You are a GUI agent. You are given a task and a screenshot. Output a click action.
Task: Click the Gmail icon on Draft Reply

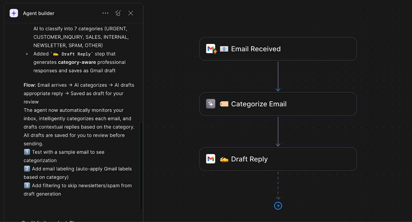coord(211,159)
